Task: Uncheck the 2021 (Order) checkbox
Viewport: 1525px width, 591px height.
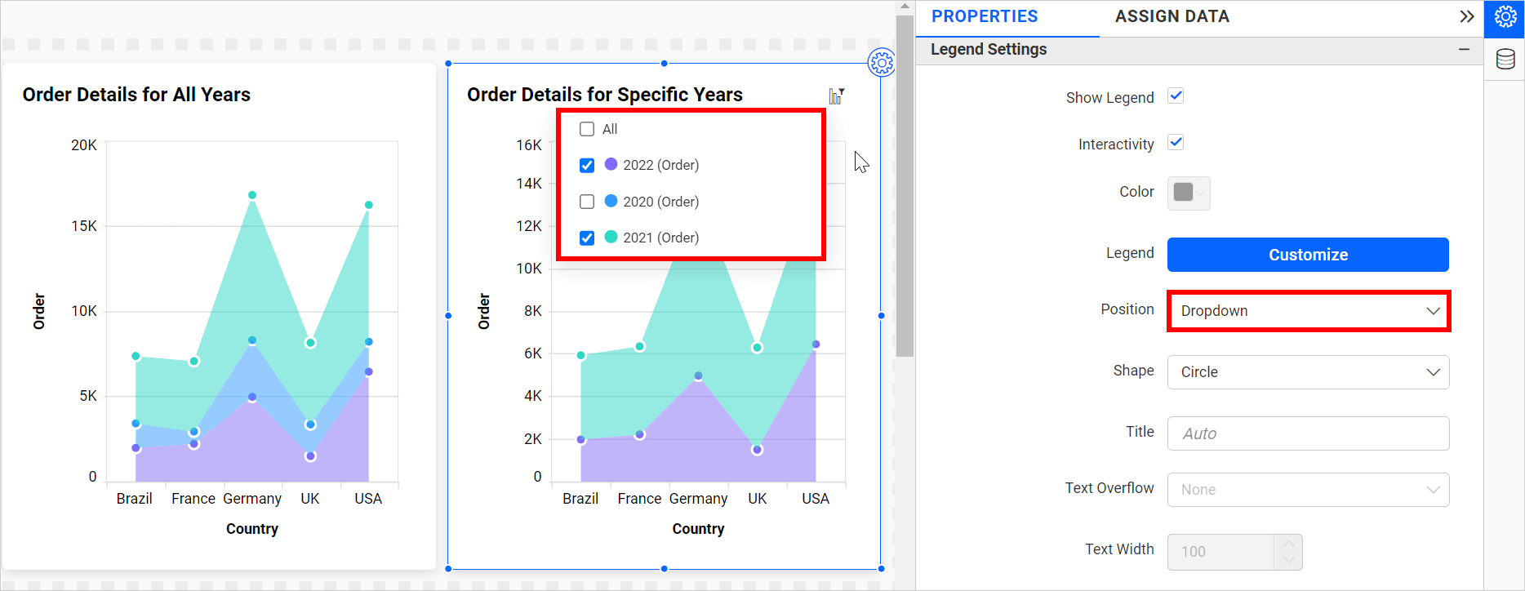Action: click(587, 238)
